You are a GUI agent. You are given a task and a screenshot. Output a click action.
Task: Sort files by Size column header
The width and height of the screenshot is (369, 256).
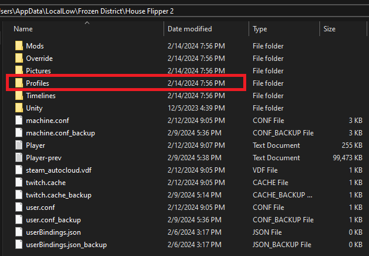pyautogui.click(x=329, y=29)
